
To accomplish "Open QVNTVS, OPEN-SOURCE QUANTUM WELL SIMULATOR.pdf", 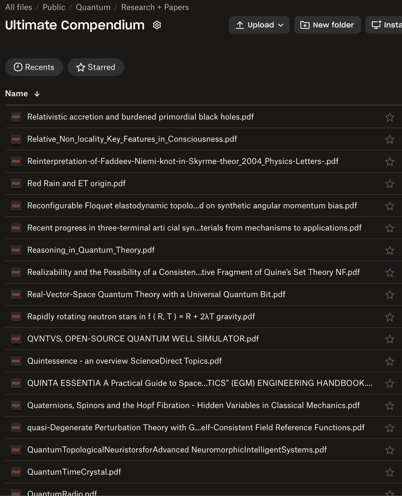I will (x=143, y=339).
